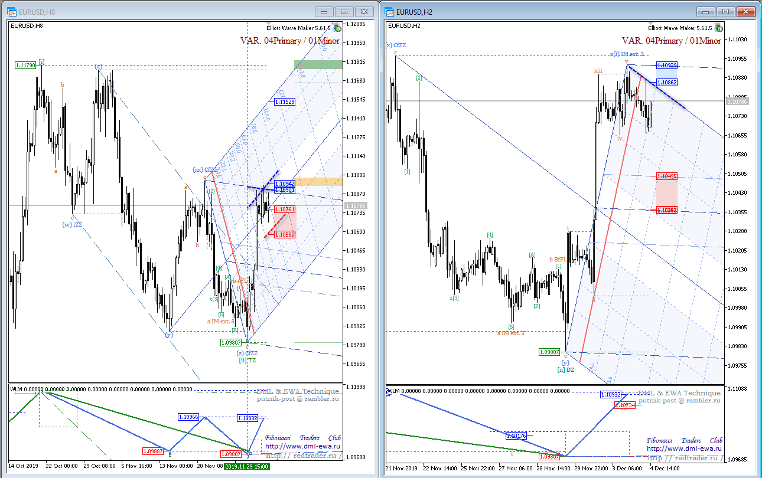This screenshot has width=762, height=478.
Task: Click the 1.10786 current price marker on H2
Action: click(x=738, y=102)
